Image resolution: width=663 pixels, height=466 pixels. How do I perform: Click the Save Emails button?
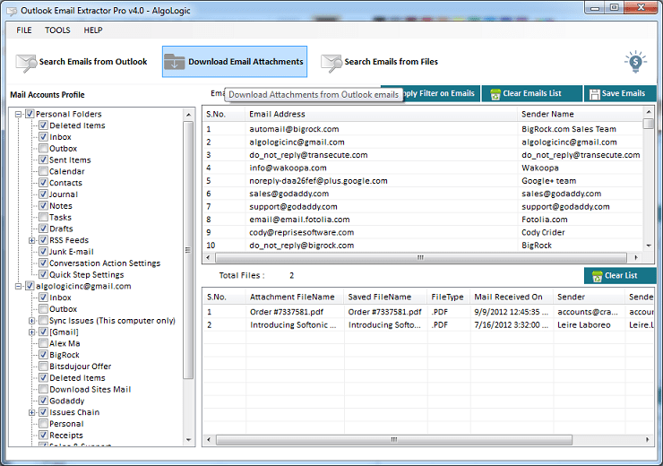point(620,93)
